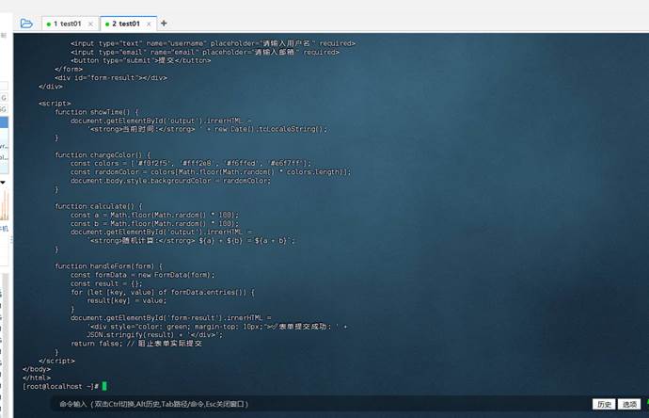The width and height of the screenshot is (649, 418).
Task: Click the '</html>' line in terminal
Action: [x=37, y=378]
